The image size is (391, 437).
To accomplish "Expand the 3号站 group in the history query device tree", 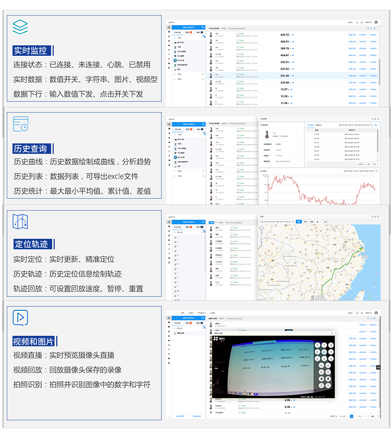I will click(179, 175).
